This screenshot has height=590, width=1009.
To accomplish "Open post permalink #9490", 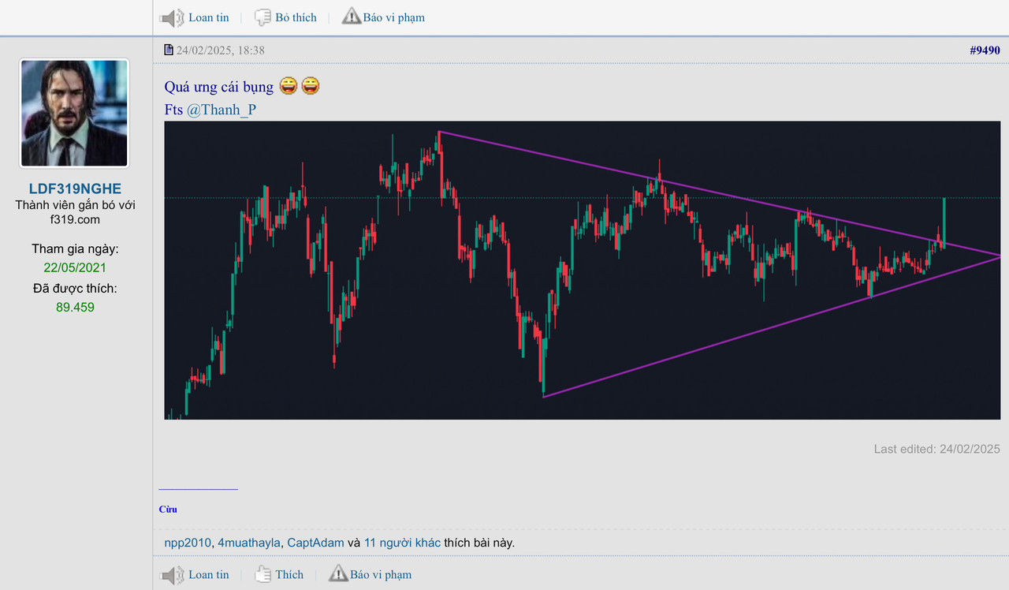I will pos(985,50).
